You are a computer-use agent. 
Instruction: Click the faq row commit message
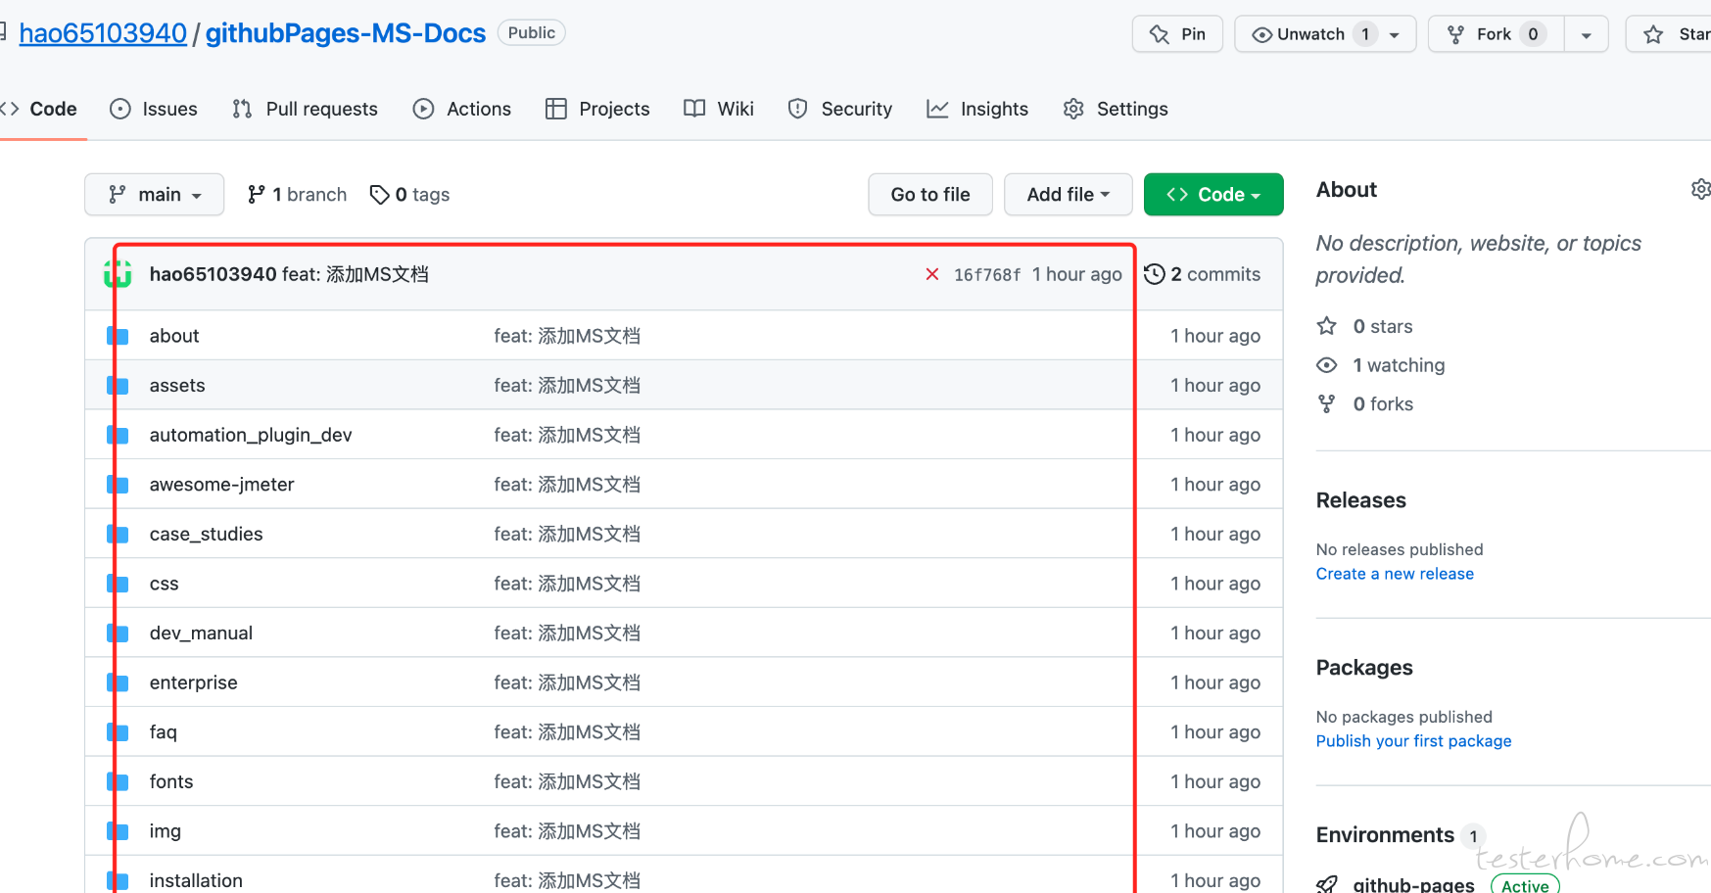coord(567,732)
